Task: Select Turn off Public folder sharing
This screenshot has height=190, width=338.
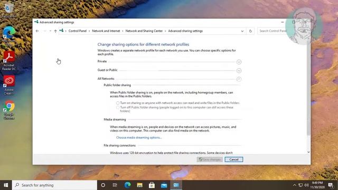Action: click(x=118, y=108)
